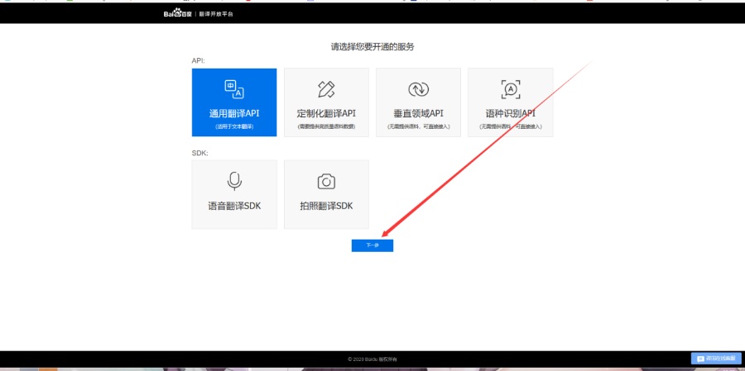Select the 通用翻译API service card icon
The height and width of the screenshot is (371, 745).
point(234,89)
